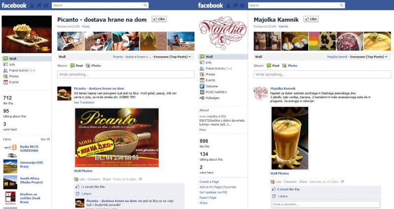394x209 pixels.
Task: Expand the About section with More link
Action: (202, 130)
